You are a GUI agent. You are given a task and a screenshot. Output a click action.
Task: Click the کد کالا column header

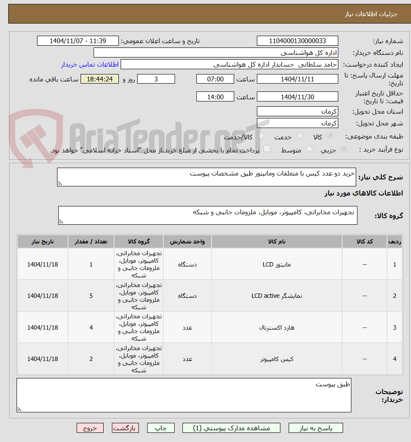pyautogui.click(x=364, y=242)
